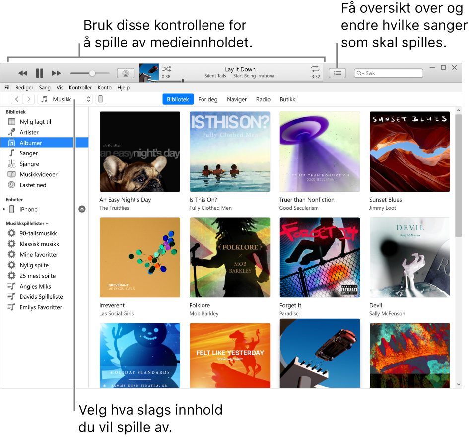Expand the iPhone device disclosure triangle
Screen dimensions: 474x437
(4, 209)
